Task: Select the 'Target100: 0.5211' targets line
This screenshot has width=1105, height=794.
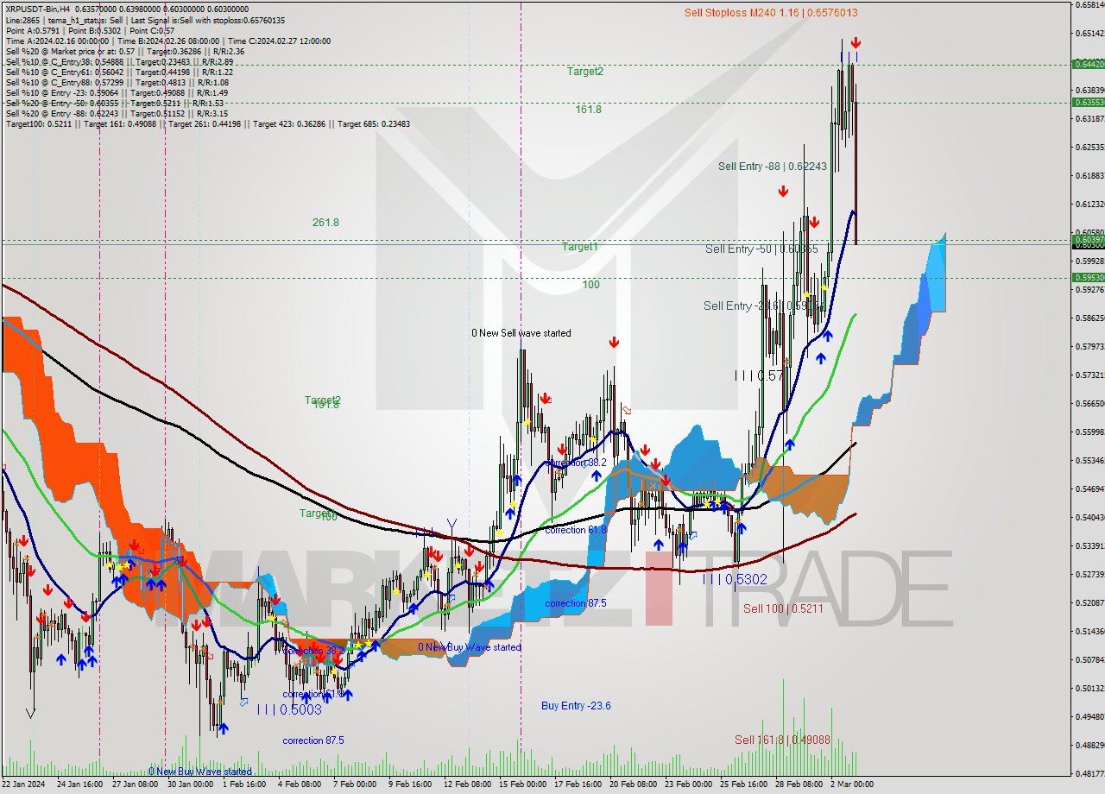Action: click(x=207, y=123)
